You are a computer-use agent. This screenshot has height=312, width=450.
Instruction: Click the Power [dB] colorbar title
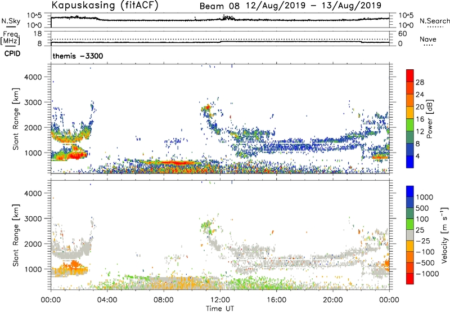(430, 119)
